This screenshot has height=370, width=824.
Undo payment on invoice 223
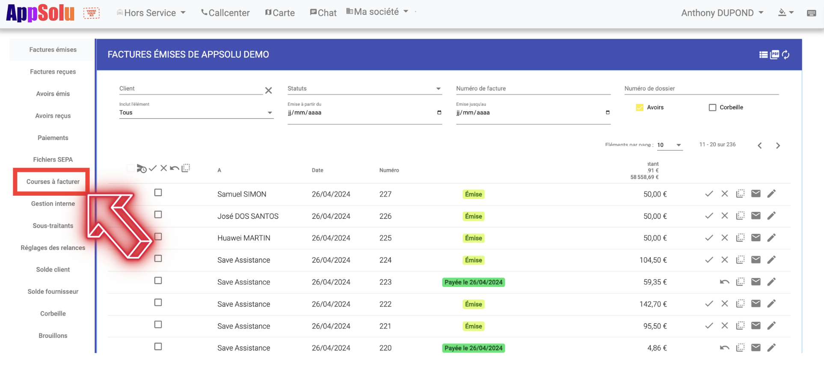coord(724,282)
